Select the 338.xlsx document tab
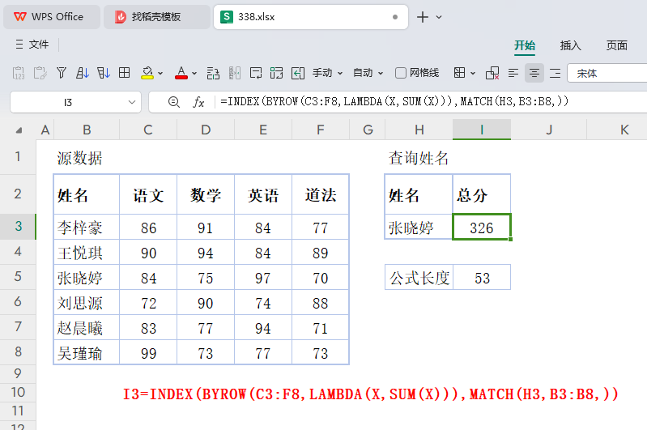Viewport: 647px width, 430px height. coord(310,17)
